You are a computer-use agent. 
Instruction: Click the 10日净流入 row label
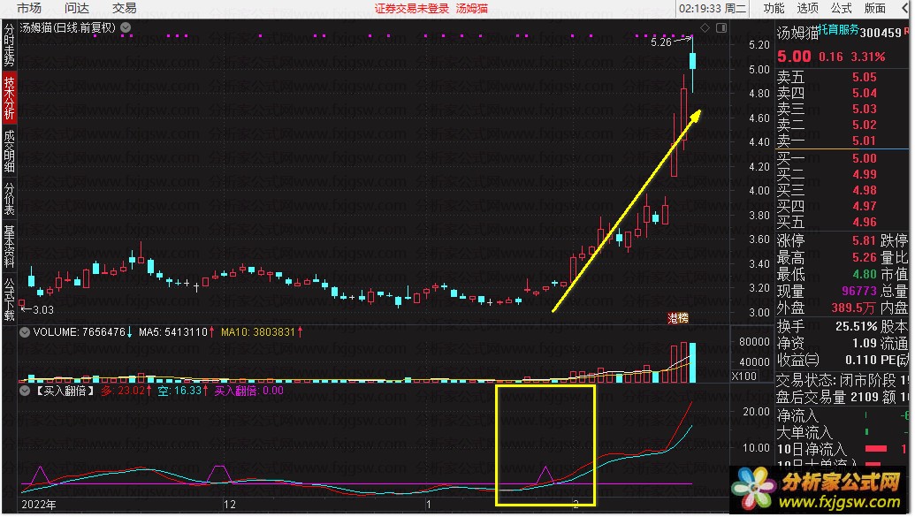pos(812,449)
